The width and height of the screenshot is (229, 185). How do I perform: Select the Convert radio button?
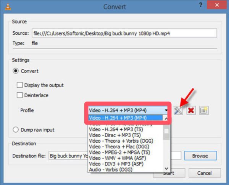[16, 71]
